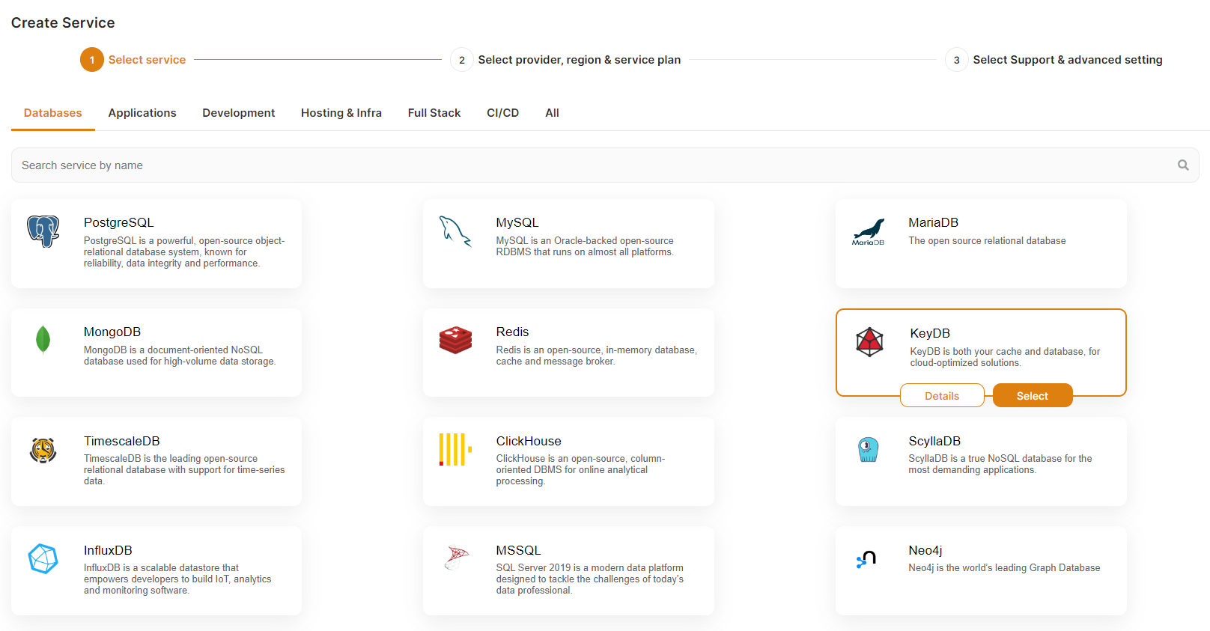1210x631 pixels.
Task: Focus the Search service by name field
Action: click(x=592, y=165)
